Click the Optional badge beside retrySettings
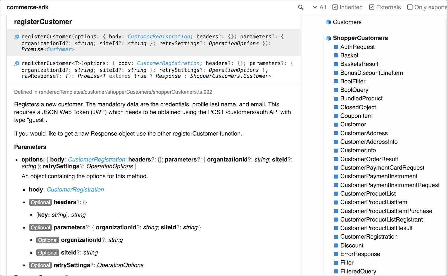 coord(40,265)
